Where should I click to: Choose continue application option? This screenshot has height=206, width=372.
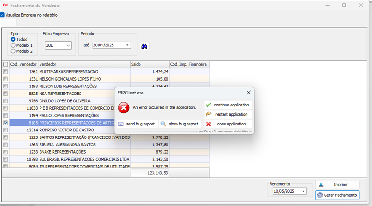[x=228, y=105]
